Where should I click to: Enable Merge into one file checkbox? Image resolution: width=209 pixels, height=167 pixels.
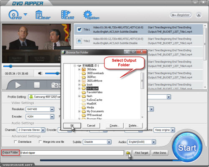tap(40, 142)
